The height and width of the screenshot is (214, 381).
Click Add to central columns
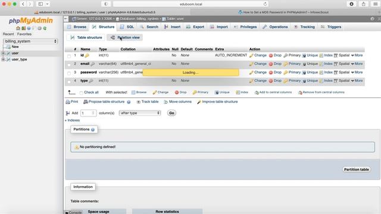(273, 92)
